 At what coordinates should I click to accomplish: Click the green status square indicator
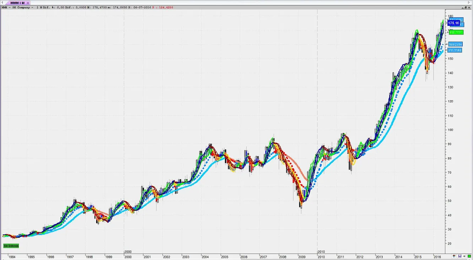[x=469, y=256]
